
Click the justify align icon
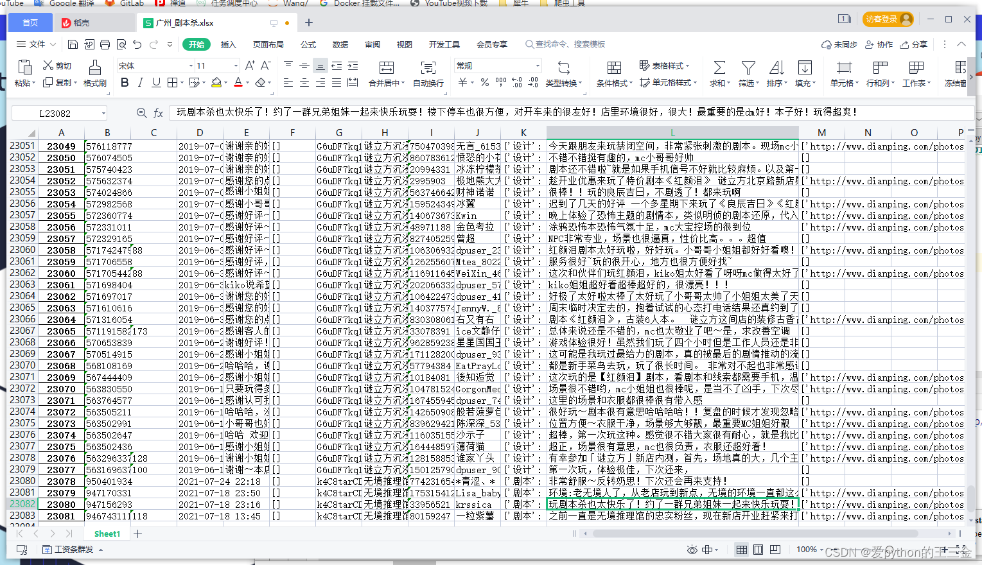click(x=337, y=82)
